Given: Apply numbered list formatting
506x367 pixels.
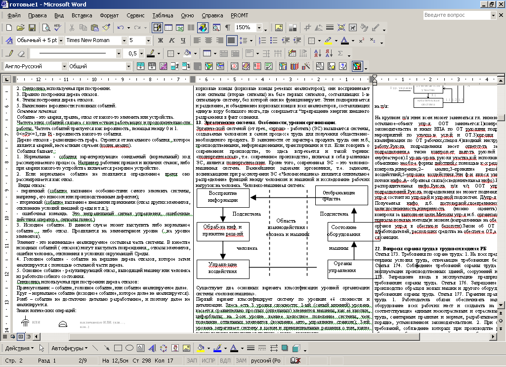Looking at the screenshot, I should coord(262,41).
